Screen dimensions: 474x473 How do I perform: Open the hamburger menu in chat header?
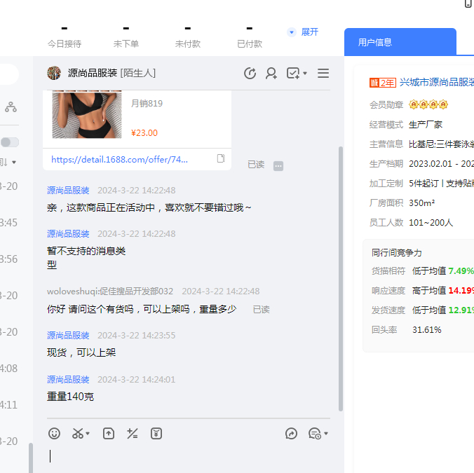323,74
